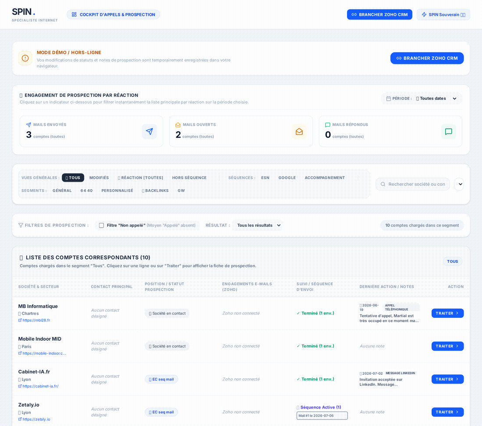Click the MB Informatique company name
This screenshot has width=482, height=426.
coord(38,306)
